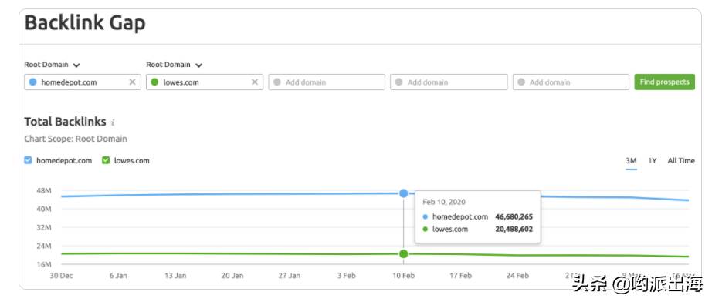Uncheck the homedepot.com chart checkbox

pyautogui.click(x=28, y=160)
